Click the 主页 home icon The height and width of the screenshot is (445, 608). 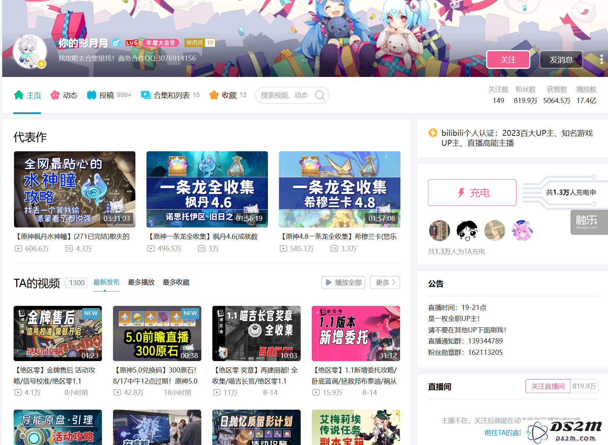(x=19, y=95)
